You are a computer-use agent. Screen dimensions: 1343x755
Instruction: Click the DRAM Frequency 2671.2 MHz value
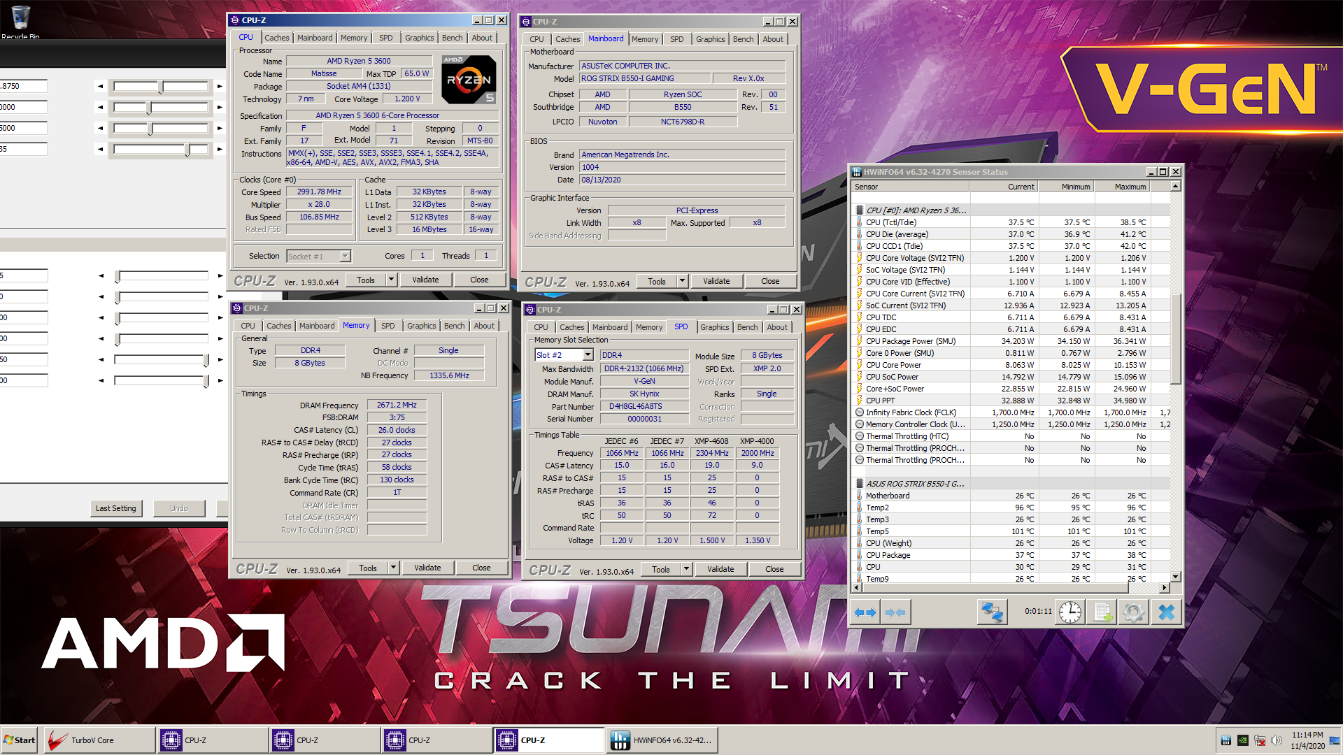[397, 405]
